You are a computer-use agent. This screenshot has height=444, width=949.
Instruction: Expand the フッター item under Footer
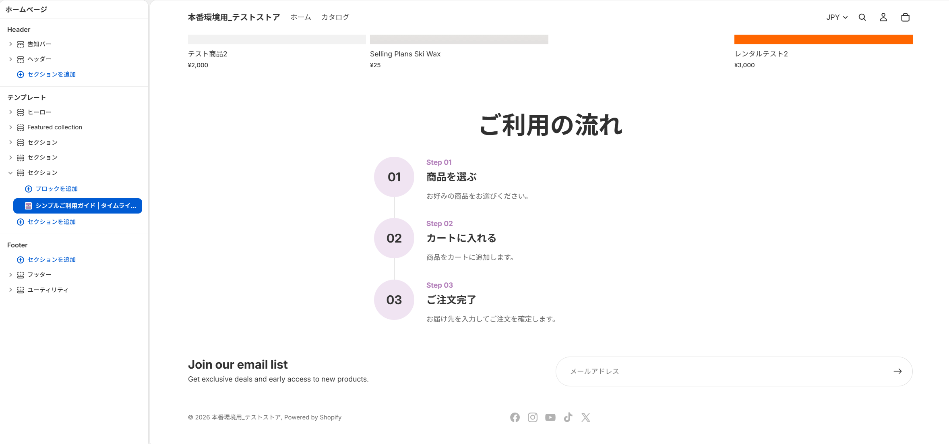10,274
